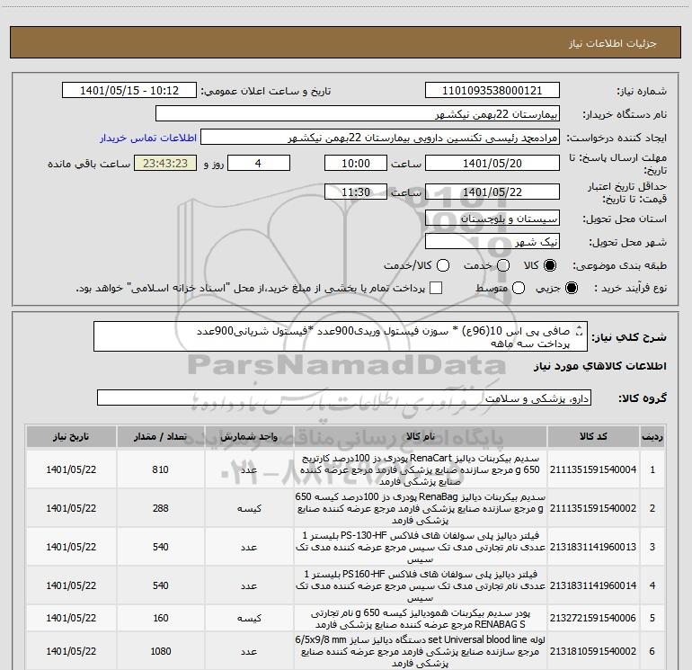
Task: Click the response deadline date 1401/05/20
Action: tap(492, 163)
